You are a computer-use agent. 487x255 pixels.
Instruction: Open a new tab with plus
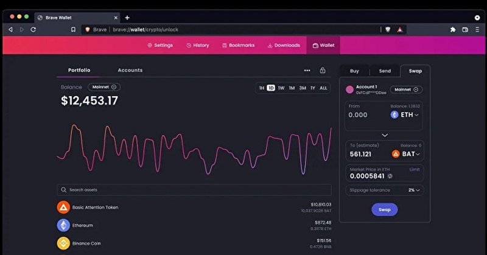click(x=127, y=18)
